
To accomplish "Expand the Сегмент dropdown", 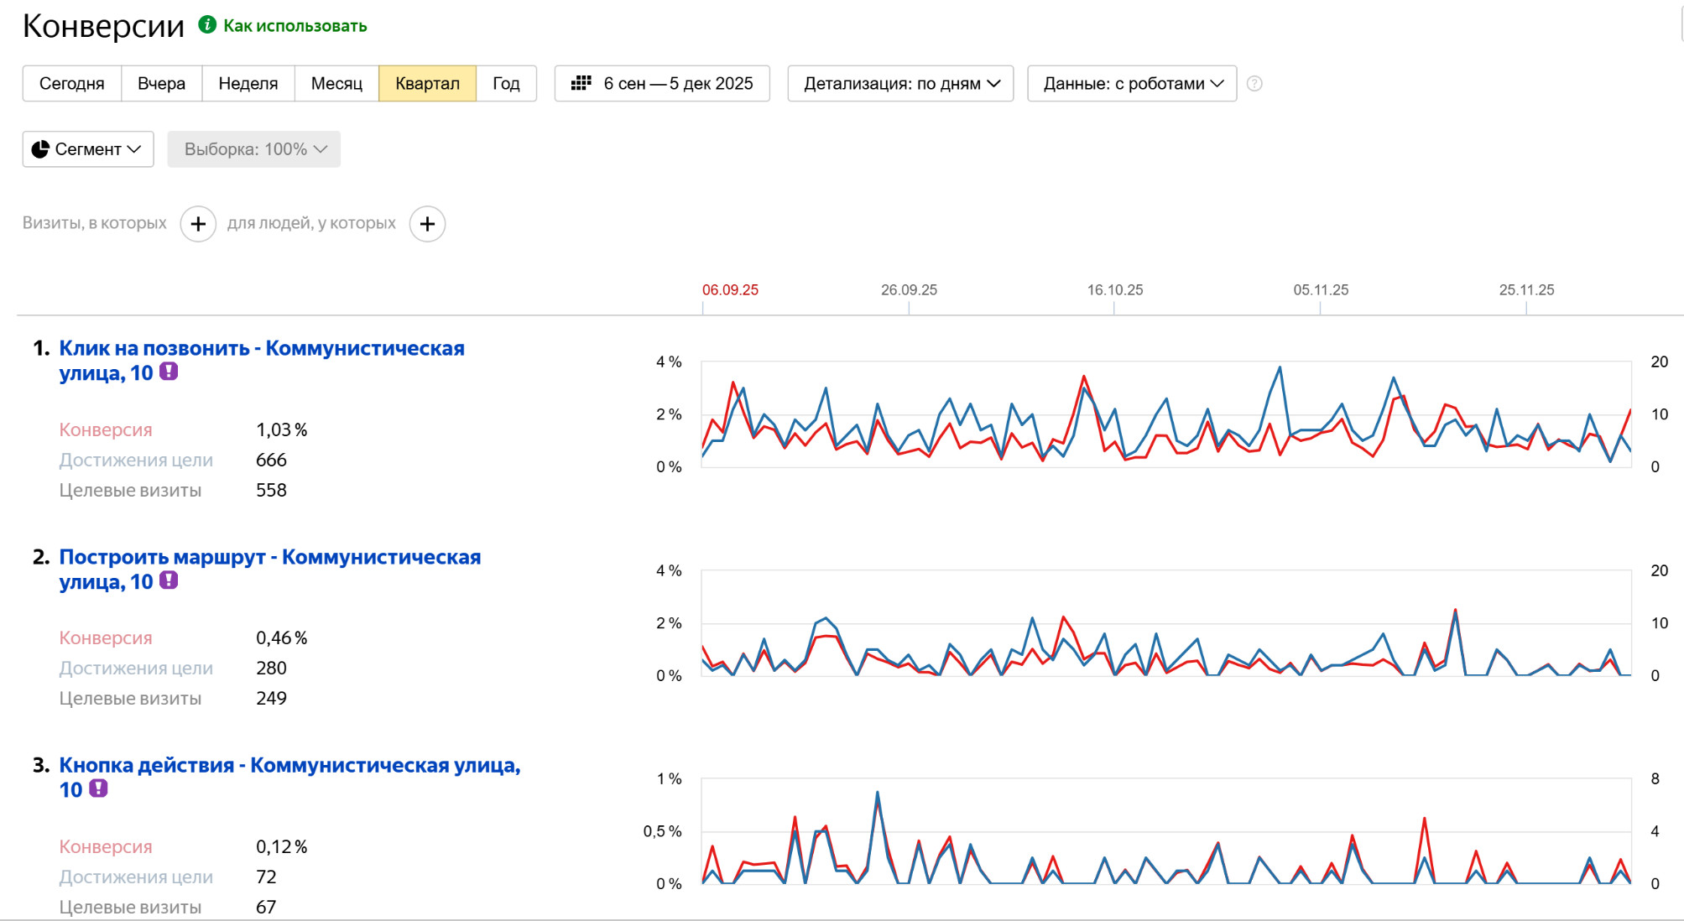I will [88, 149].
